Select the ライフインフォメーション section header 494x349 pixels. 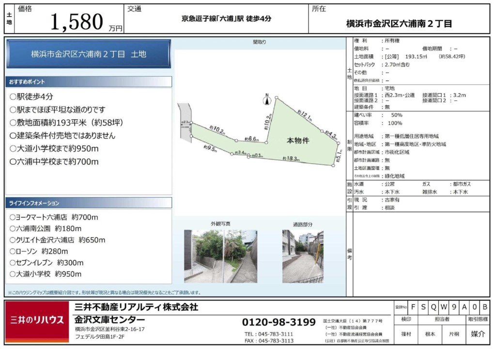pyautogui.click(x=88, y=203)
